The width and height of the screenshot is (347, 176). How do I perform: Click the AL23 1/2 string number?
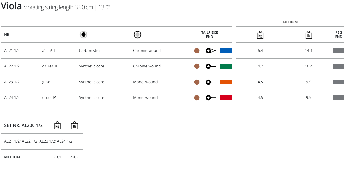tap(12, 82)
